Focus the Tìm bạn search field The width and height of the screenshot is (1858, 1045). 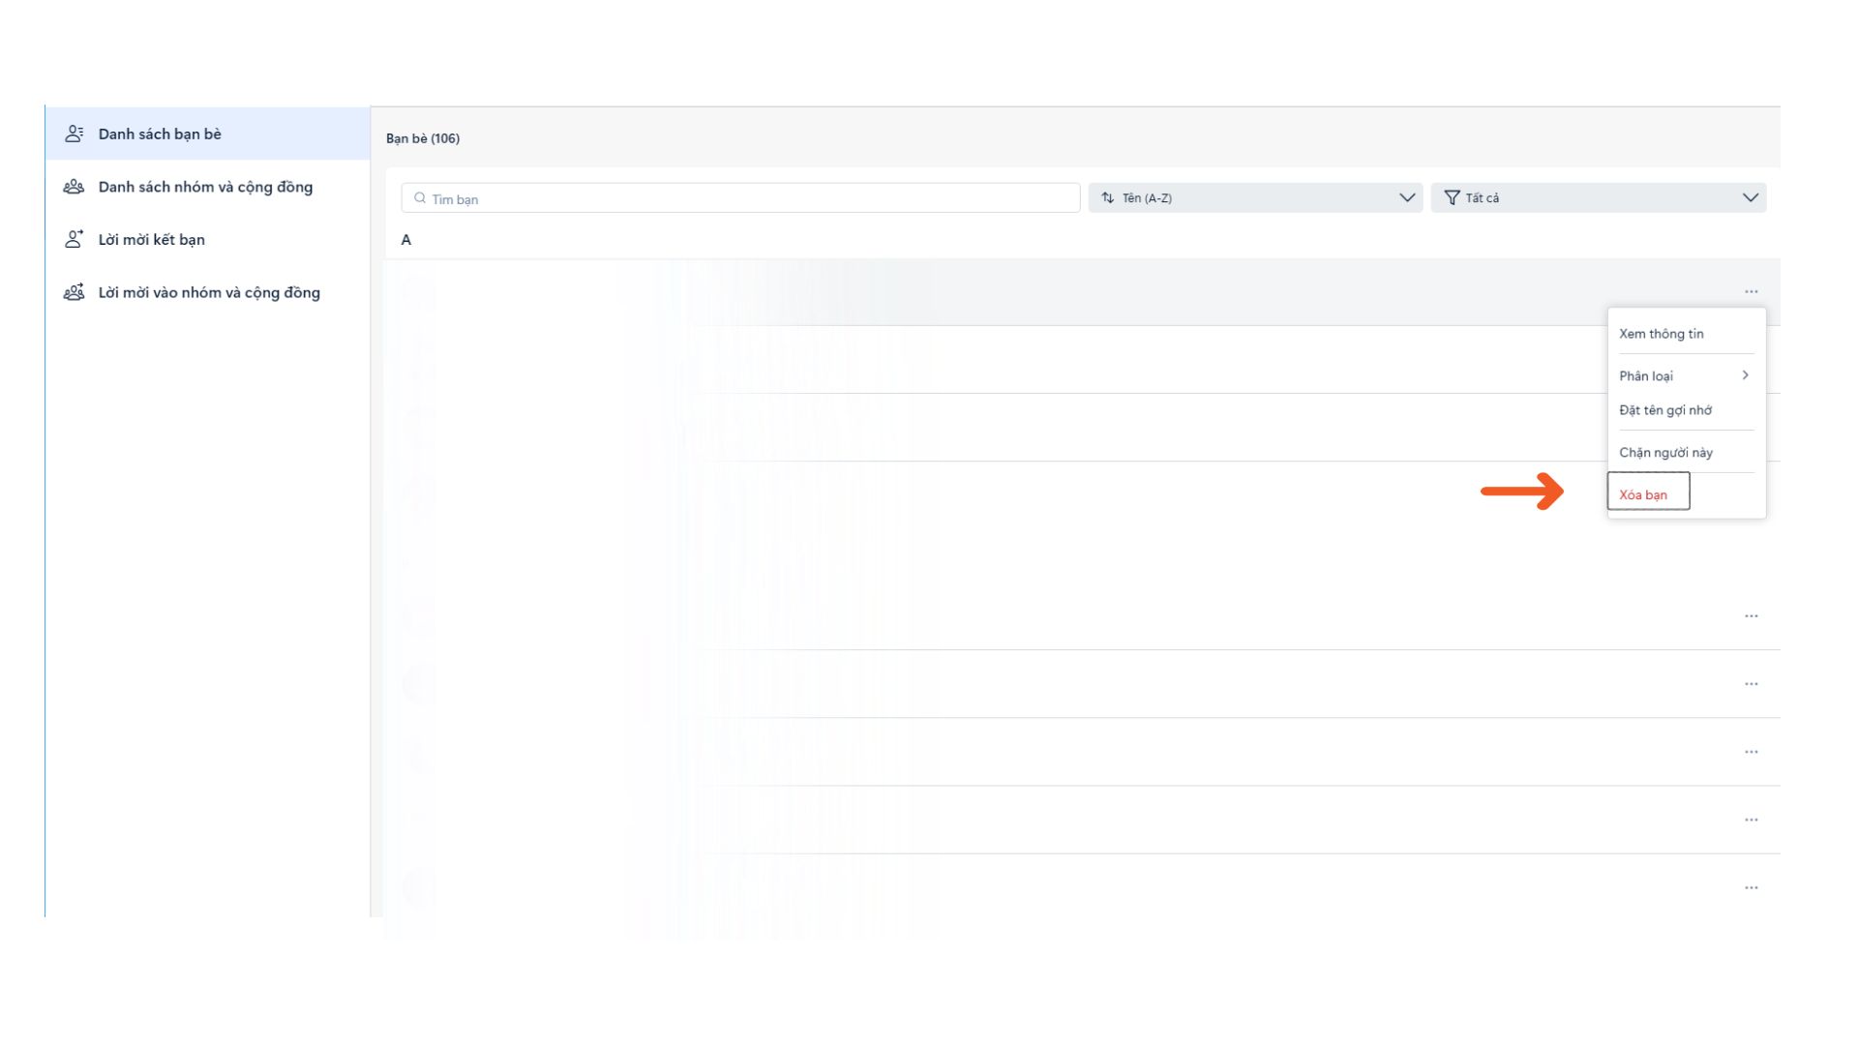click(x=740, y=198)
